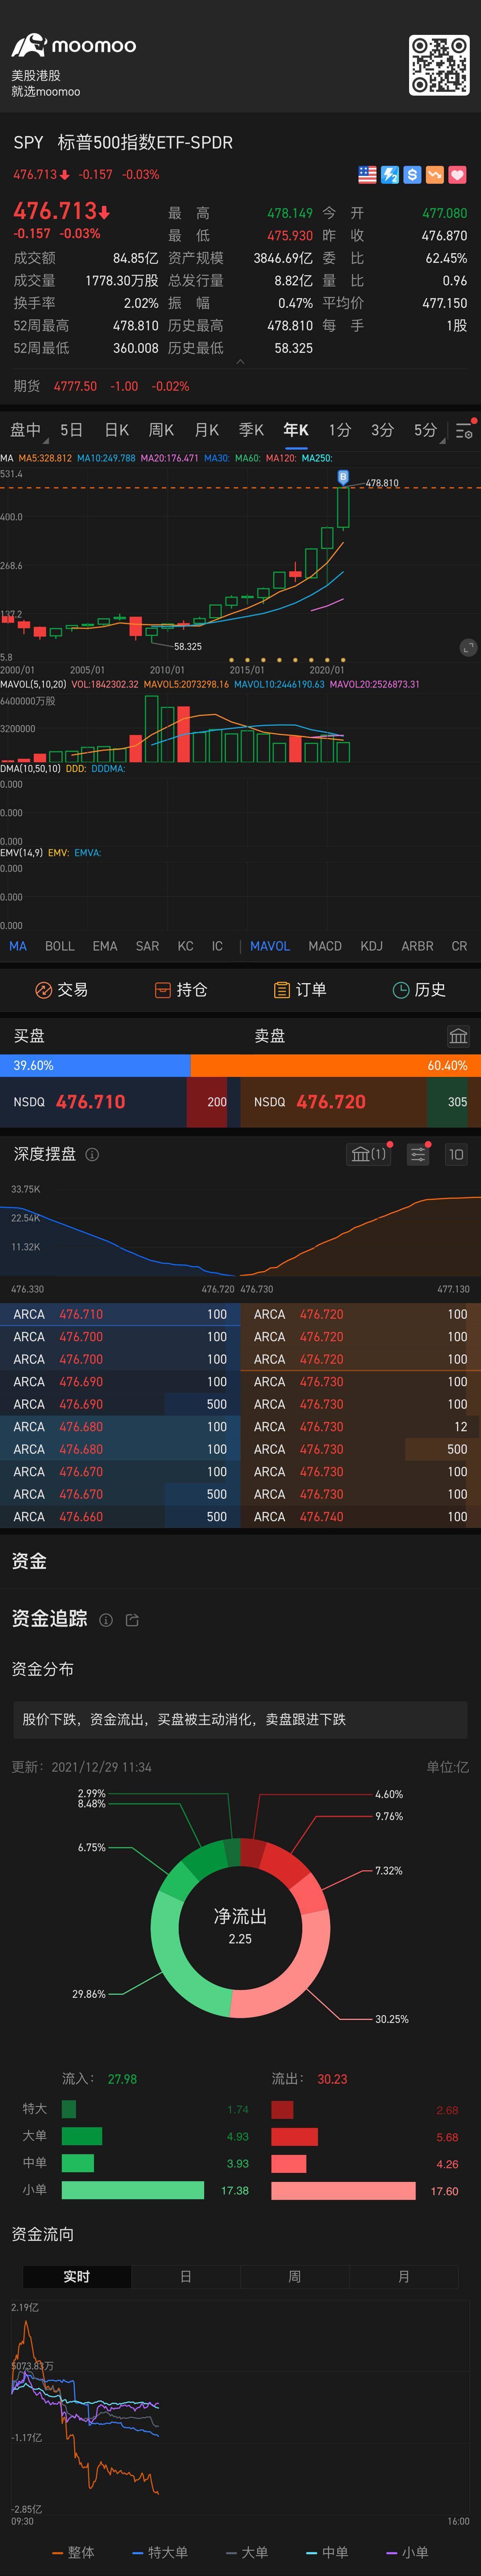Tap the NSDQ ask price 476.720
Viewport: 481px width, 2576px height.
[x=331, y=1102]
